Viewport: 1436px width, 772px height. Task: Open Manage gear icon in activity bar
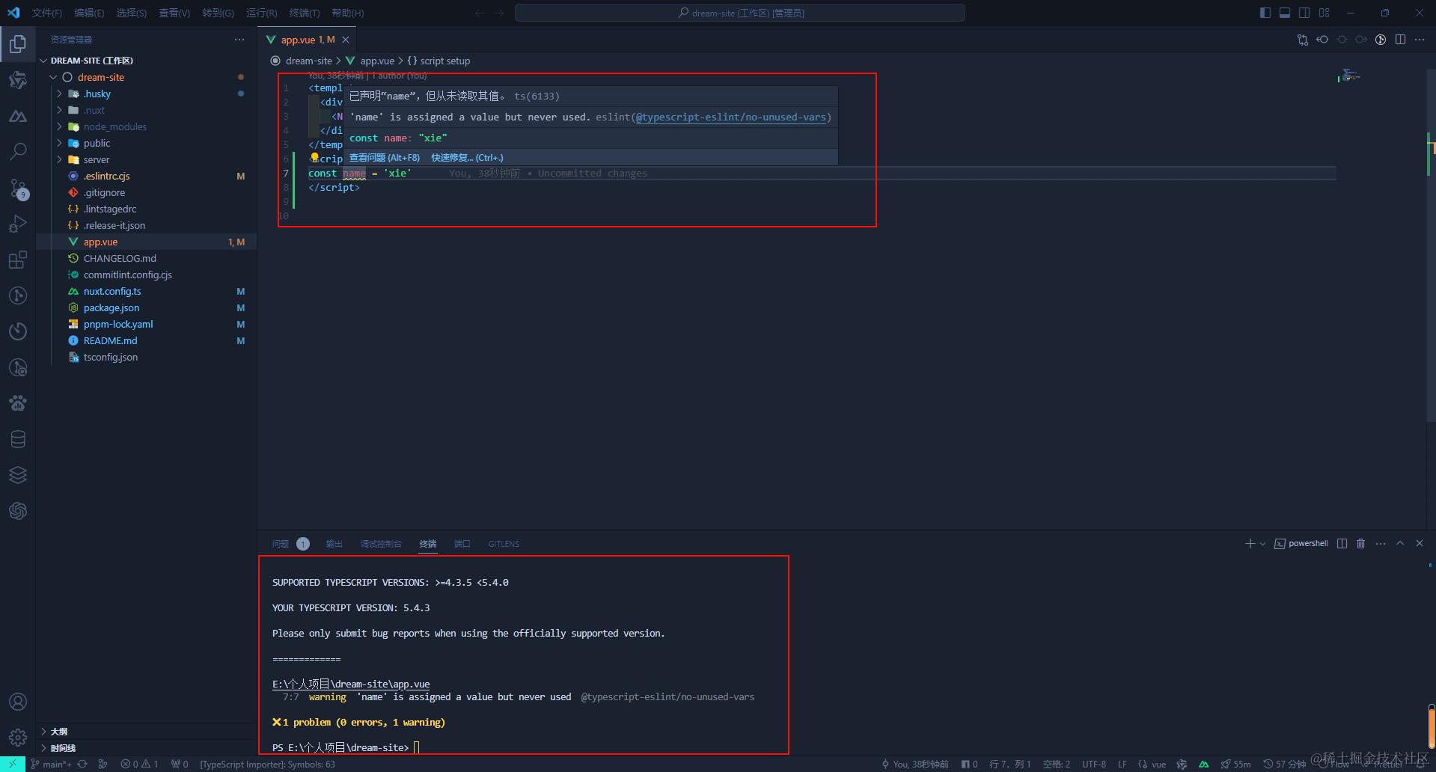pyautogui.click(x=18, y=738)
